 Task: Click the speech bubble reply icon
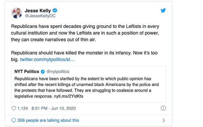tap(14, 120)
